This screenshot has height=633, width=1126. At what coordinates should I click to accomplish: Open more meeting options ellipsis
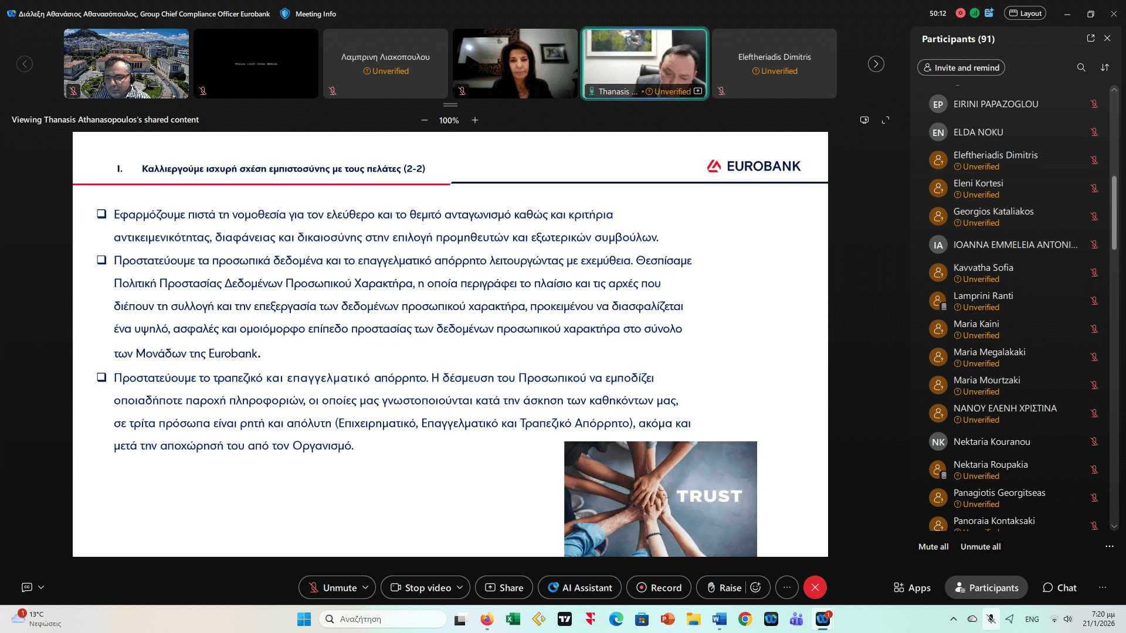787,587
